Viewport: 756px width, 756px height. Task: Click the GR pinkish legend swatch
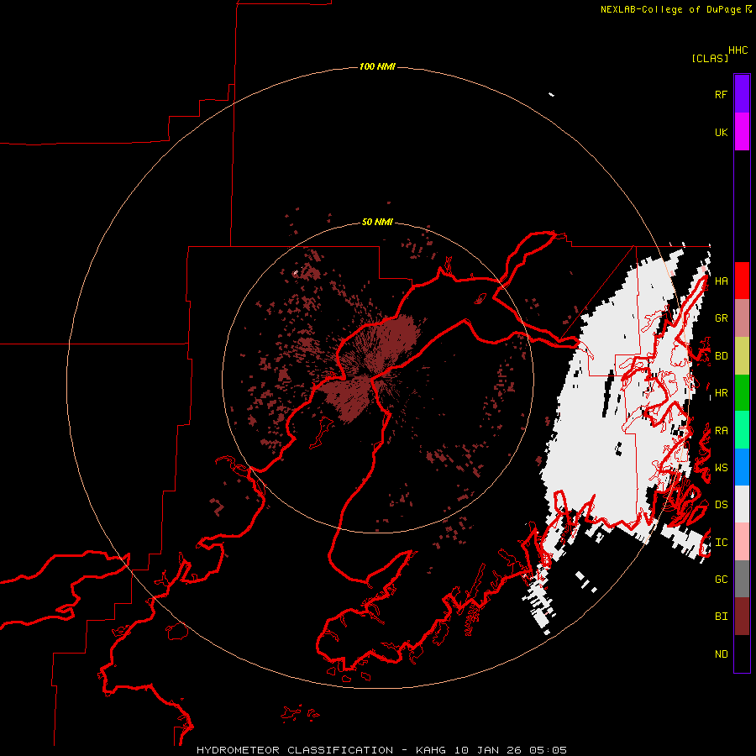click(742, 318)
